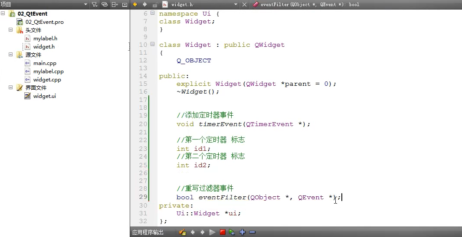Click the pink method icon beside eventFilter
This screenshot has width=462, height=237.
[256, 4]
